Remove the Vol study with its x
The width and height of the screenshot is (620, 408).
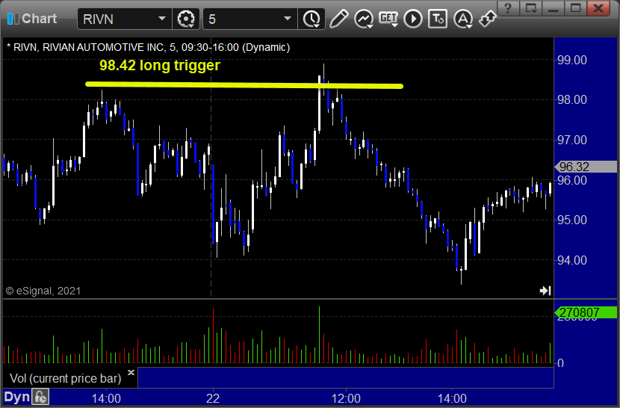(x=131, y=372)
